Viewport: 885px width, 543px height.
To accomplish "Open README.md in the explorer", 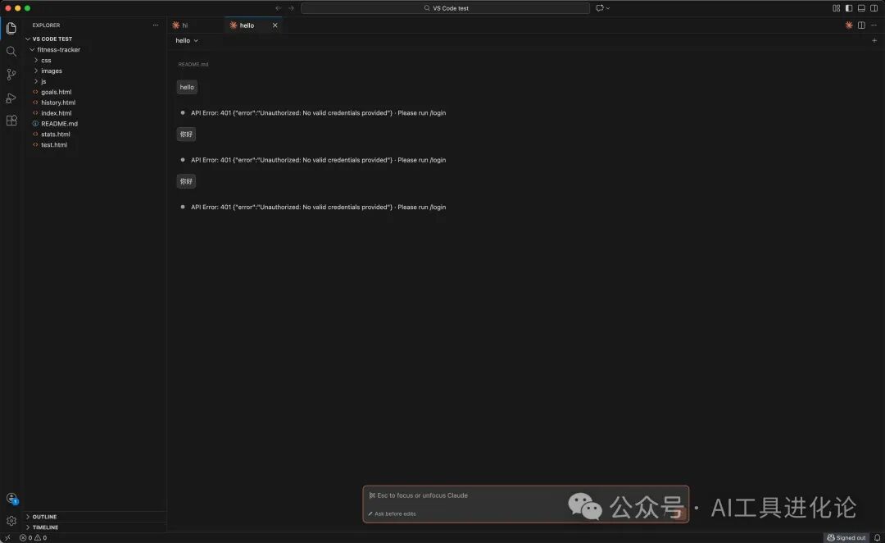I will (59, 124).
